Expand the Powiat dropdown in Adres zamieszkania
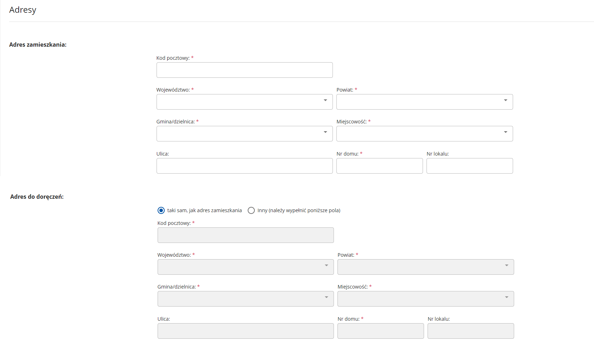594x349 pixels. click(424, 102)
